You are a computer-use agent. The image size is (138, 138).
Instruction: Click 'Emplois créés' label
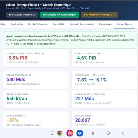83,116
